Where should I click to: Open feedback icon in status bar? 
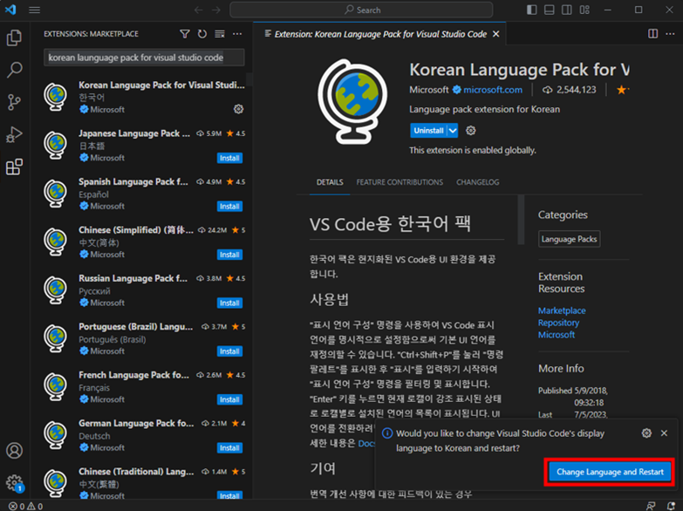point(651,506)
